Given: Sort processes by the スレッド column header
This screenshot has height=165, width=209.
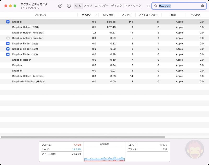Looking at the screenshot, I should (x=126, y=15).
